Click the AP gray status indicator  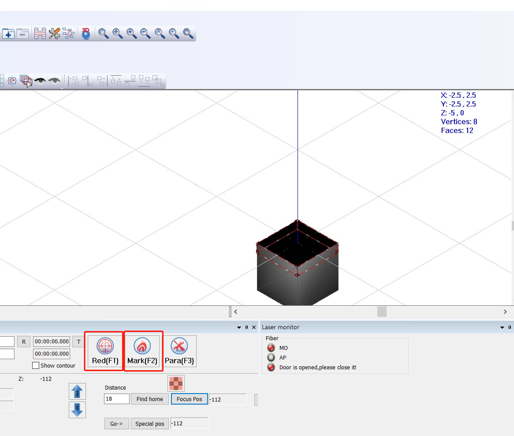tap(271, 357)
